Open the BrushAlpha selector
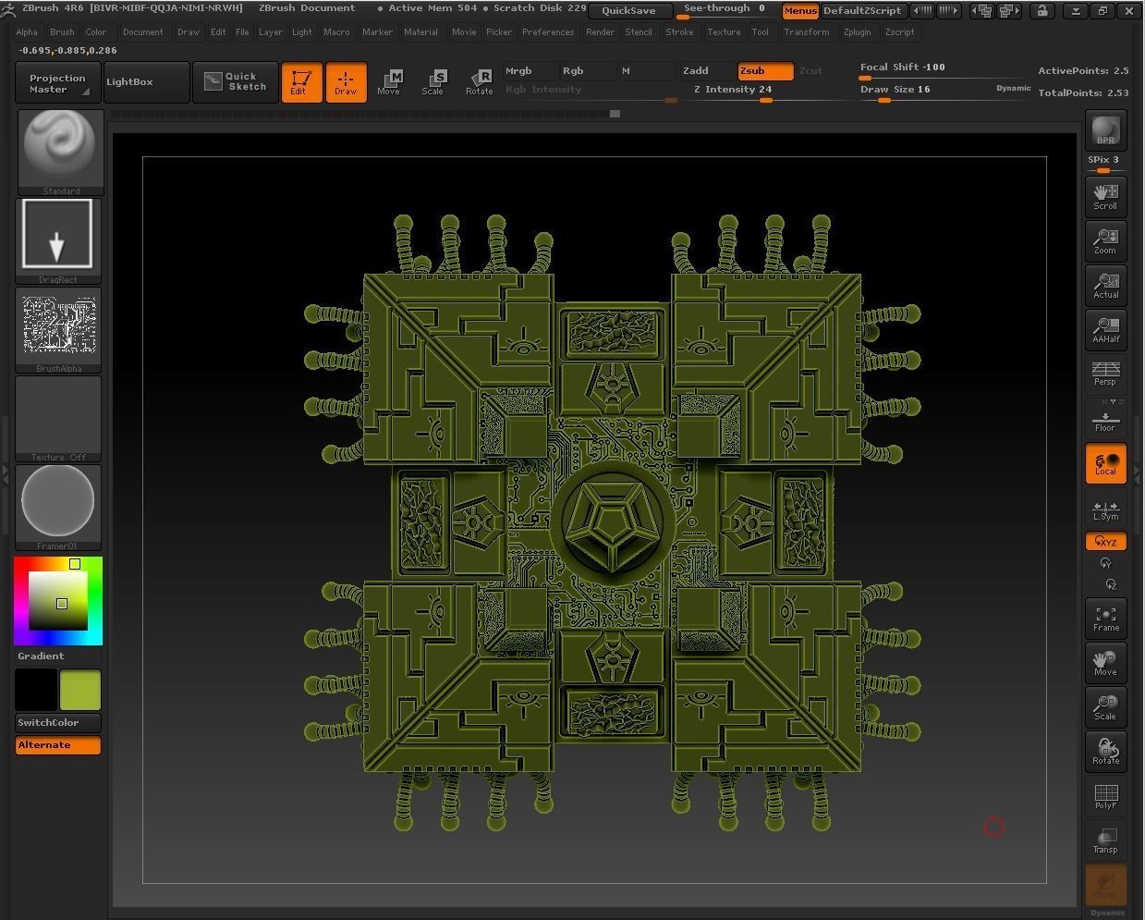The height and width of the screenshot is (920, 1145). [x=57, y=330]
